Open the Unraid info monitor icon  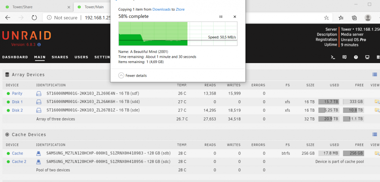(367, 57)
